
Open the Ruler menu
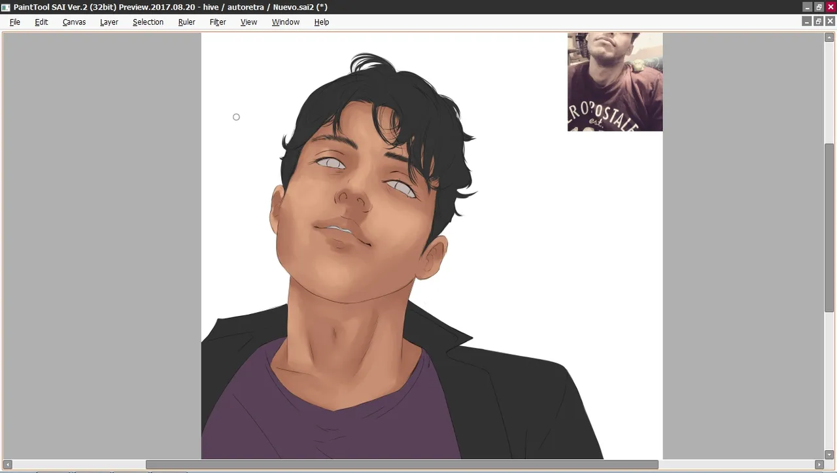[x=186, y=22]
